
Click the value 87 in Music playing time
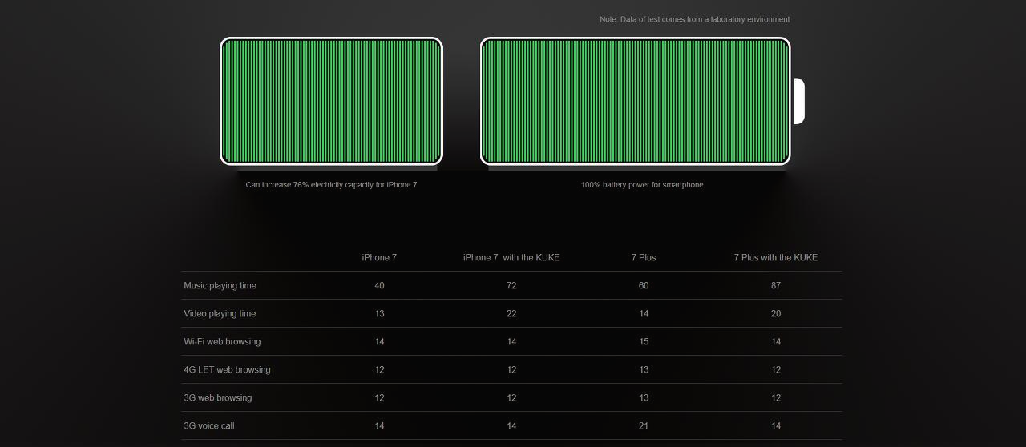[x=776, y=285]
